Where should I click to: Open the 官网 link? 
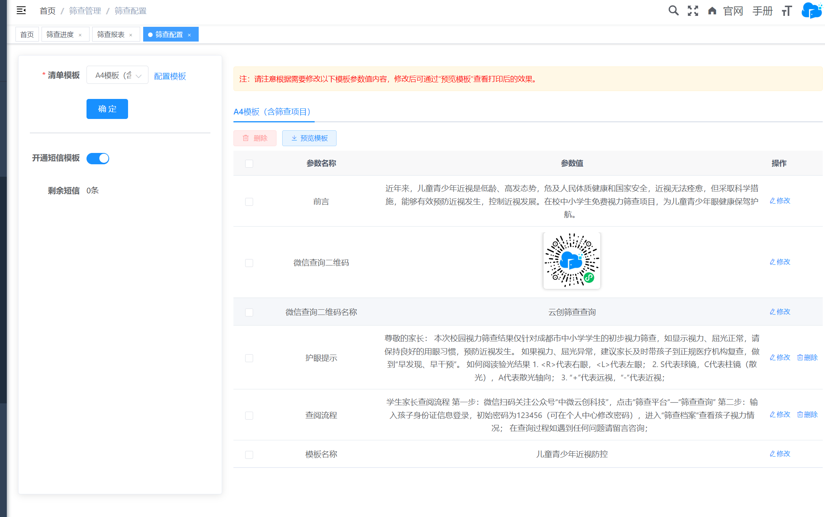tap(733, 11)
